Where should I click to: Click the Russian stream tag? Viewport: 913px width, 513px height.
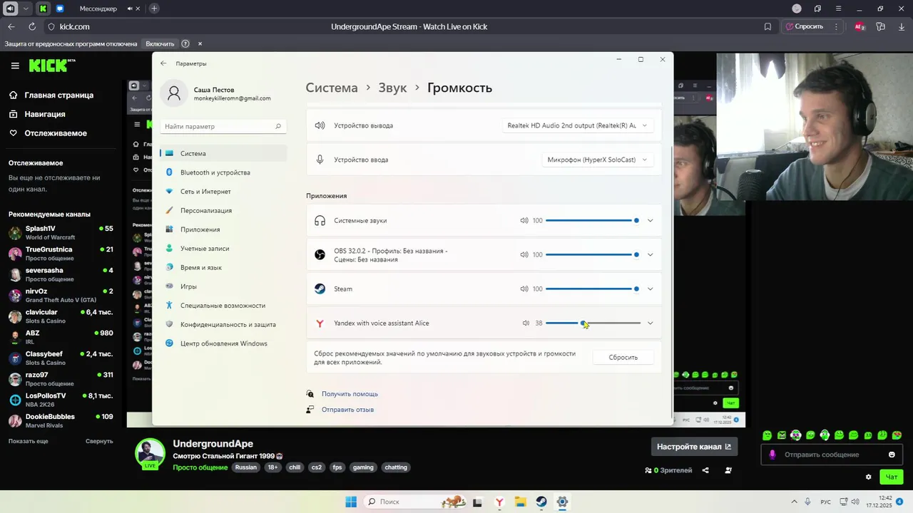[245, 467]
